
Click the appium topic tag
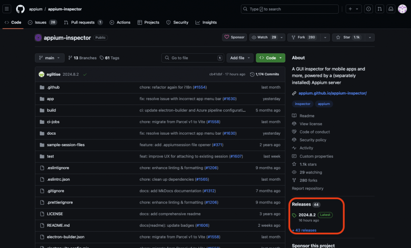tap(324, 104)
